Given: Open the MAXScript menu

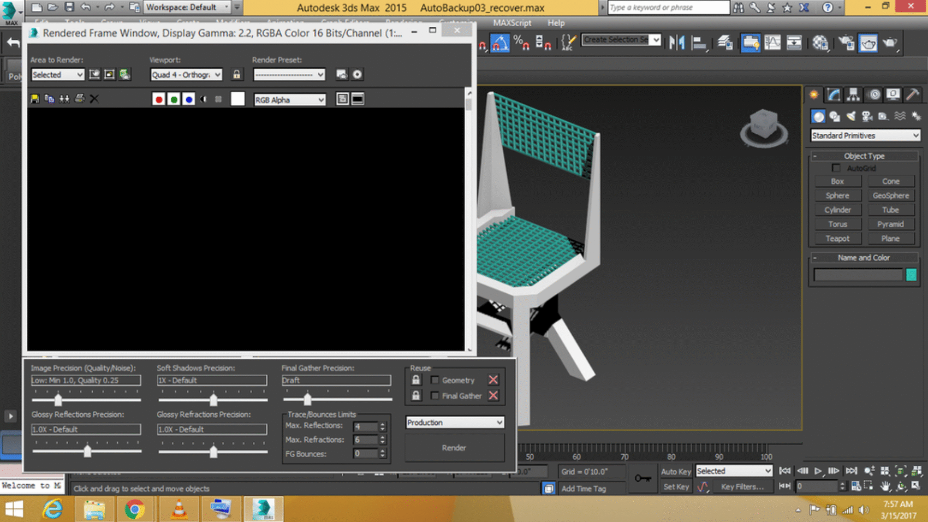Looking at the screenshot, I should coord(511,23).
